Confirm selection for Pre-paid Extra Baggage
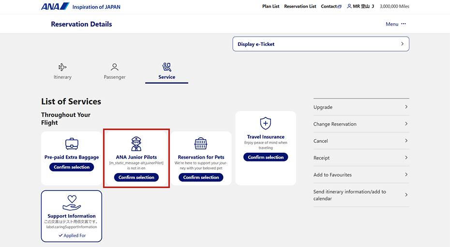Image resolution: width=450 pixels, height=247 pixels. (72, 167)
